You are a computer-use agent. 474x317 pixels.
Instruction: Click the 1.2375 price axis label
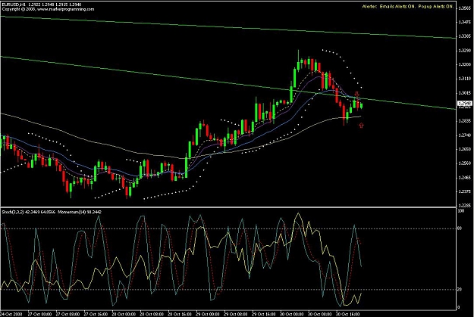(x=465, y=191)
